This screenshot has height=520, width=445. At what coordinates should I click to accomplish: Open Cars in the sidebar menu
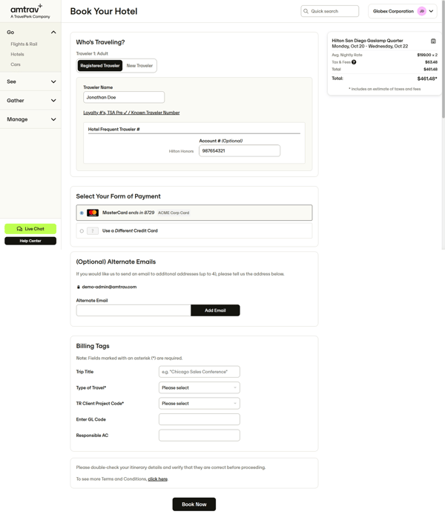pos(16,64)
